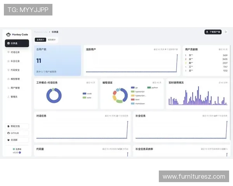
Task: Click the 活跃用户 line chart
Action: point(132,63)
